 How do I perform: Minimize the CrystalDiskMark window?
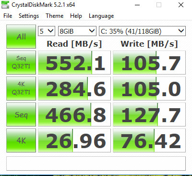[137, 5]
